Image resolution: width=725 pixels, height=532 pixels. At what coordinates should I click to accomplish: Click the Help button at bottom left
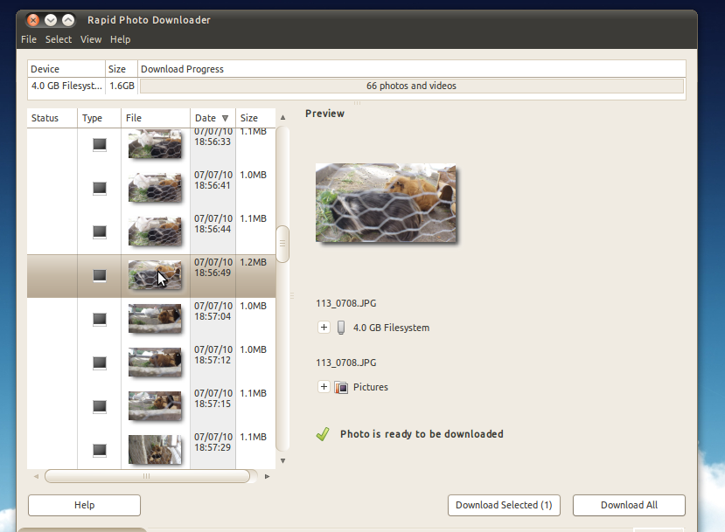[84, 505]
